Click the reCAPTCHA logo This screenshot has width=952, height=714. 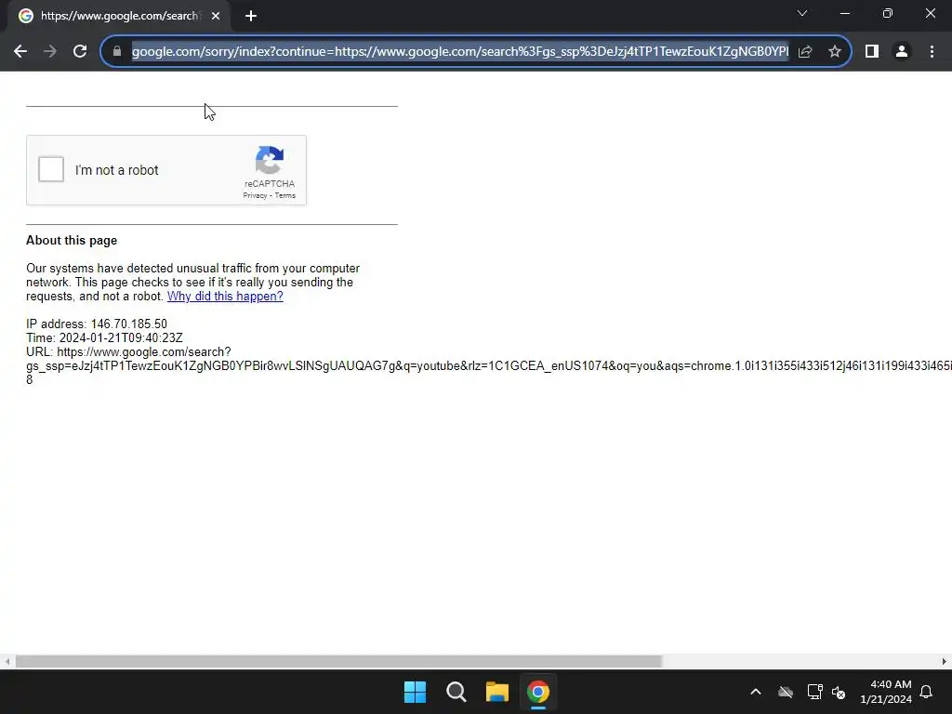(270, 160)
